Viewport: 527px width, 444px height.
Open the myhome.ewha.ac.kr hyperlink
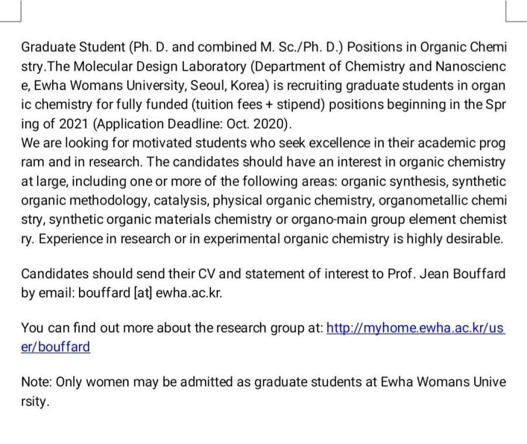pyautogui.click(x=415, y=328)
